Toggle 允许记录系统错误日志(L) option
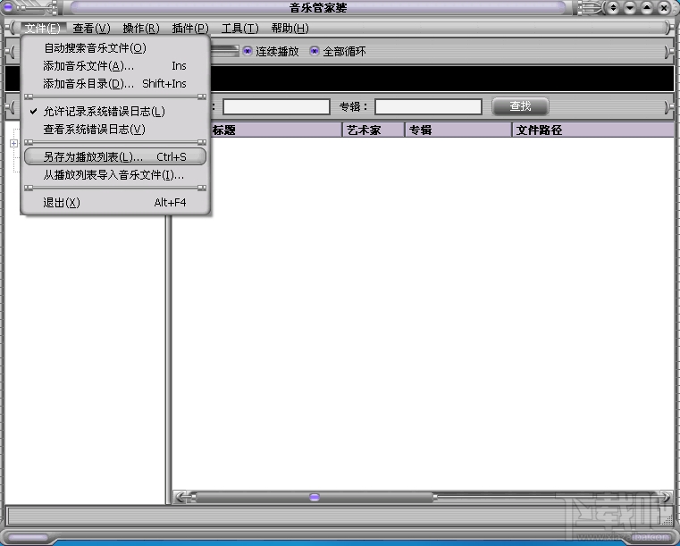 (x=115, y=112)
